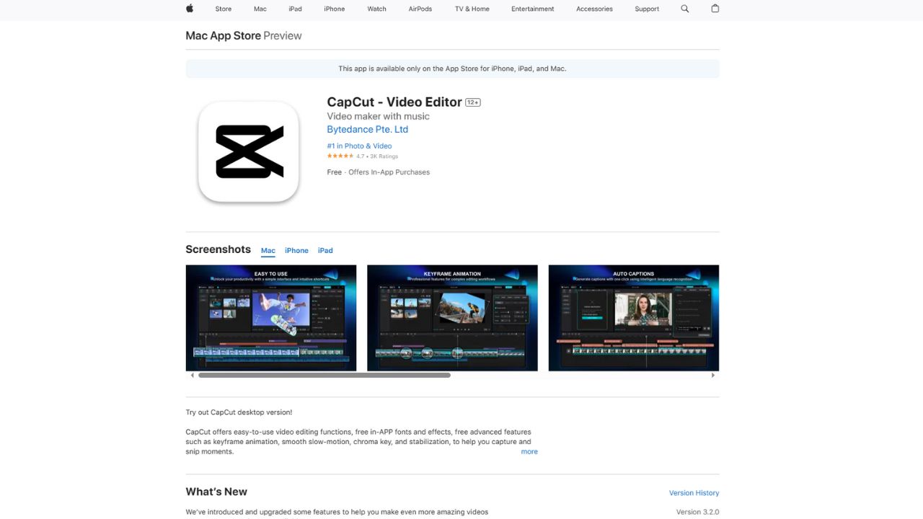
Task: Click the left scroll arrow under screenshots
Action: (192, 376)
